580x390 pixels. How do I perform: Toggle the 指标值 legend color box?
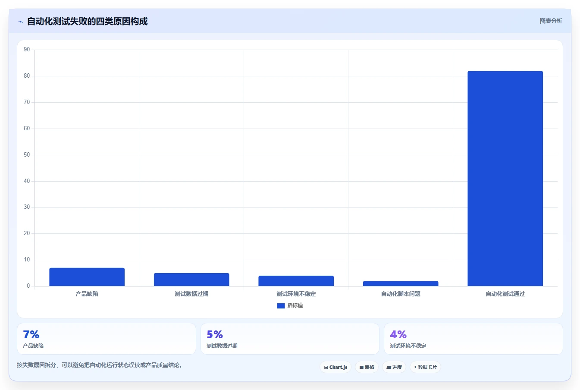pos(281,305)
